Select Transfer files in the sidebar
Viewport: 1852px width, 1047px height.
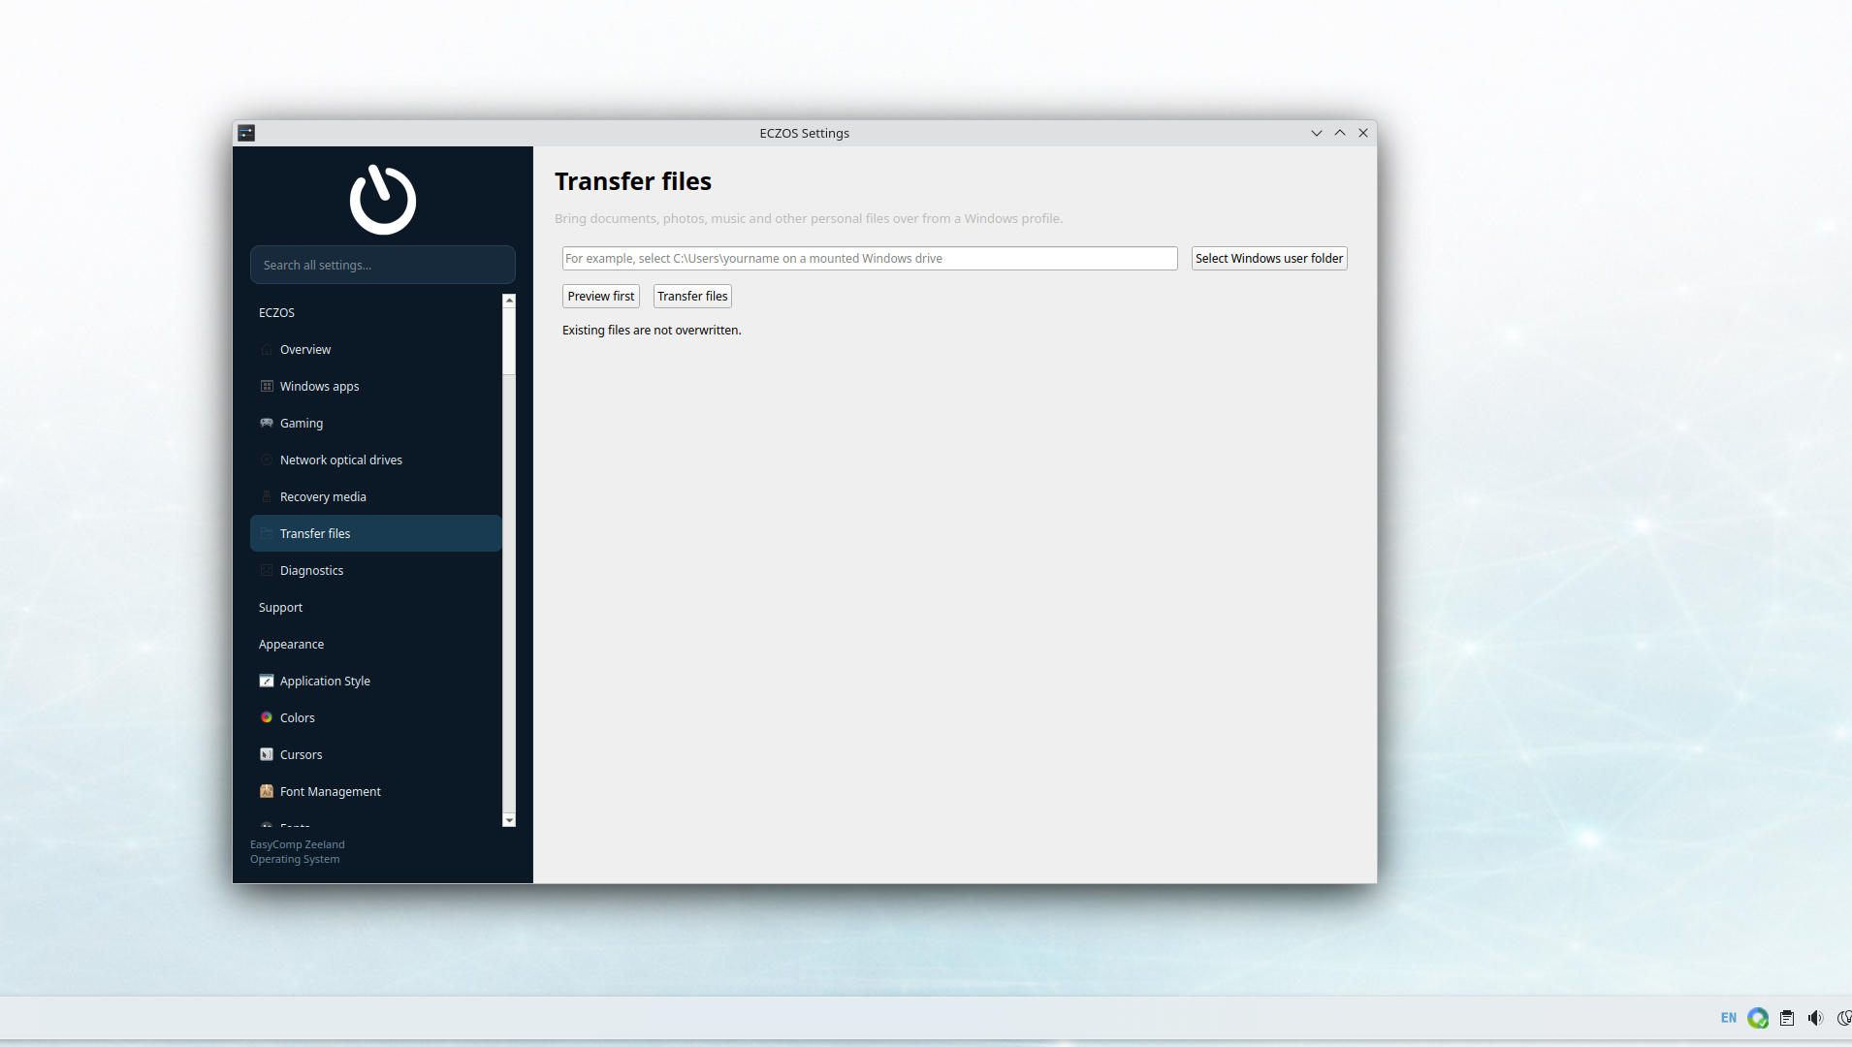[x=376, y=533]
